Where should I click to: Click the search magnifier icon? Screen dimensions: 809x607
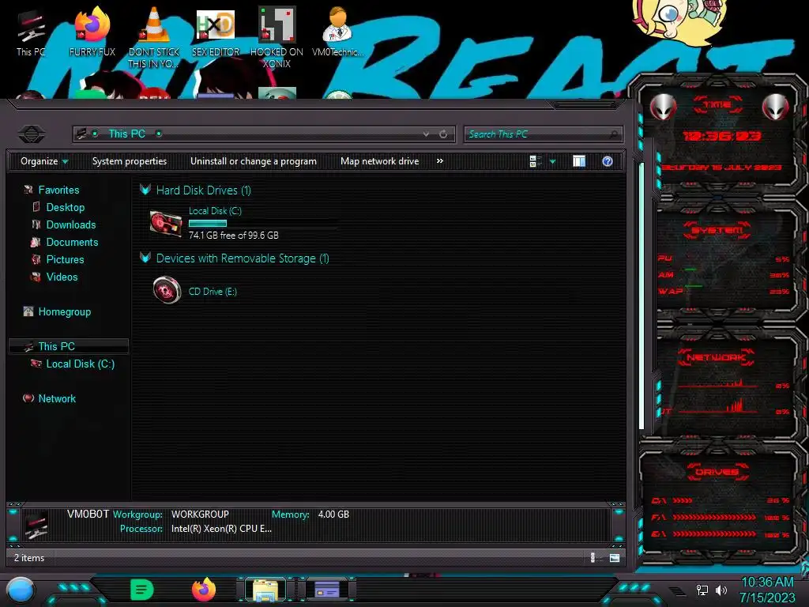613,134
